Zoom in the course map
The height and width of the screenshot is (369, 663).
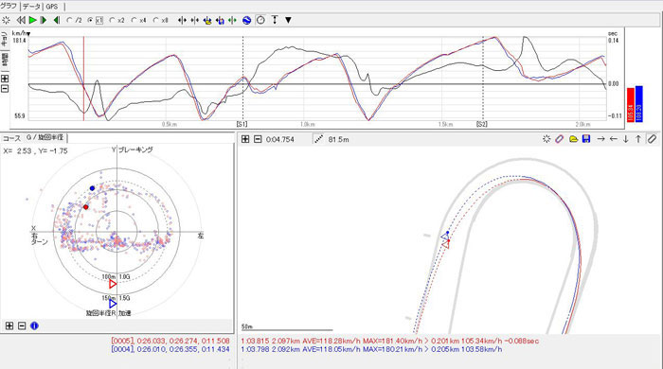click(x=245, y=139)
